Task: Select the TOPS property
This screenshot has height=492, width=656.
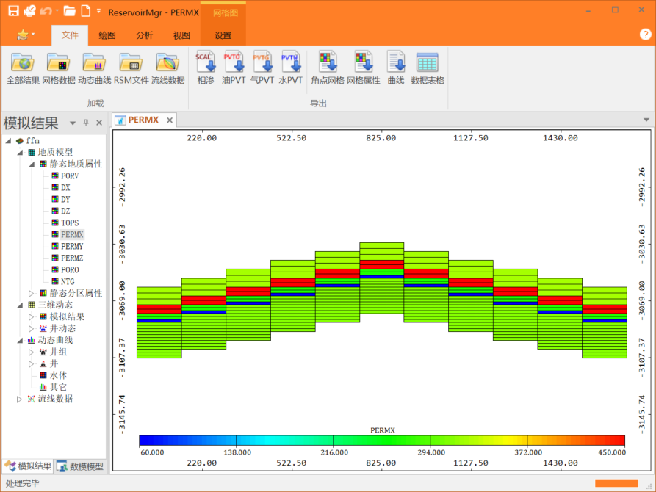Action: (70, 223)
